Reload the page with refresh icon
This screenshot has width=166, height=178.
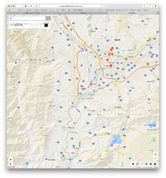pos(101,6)
